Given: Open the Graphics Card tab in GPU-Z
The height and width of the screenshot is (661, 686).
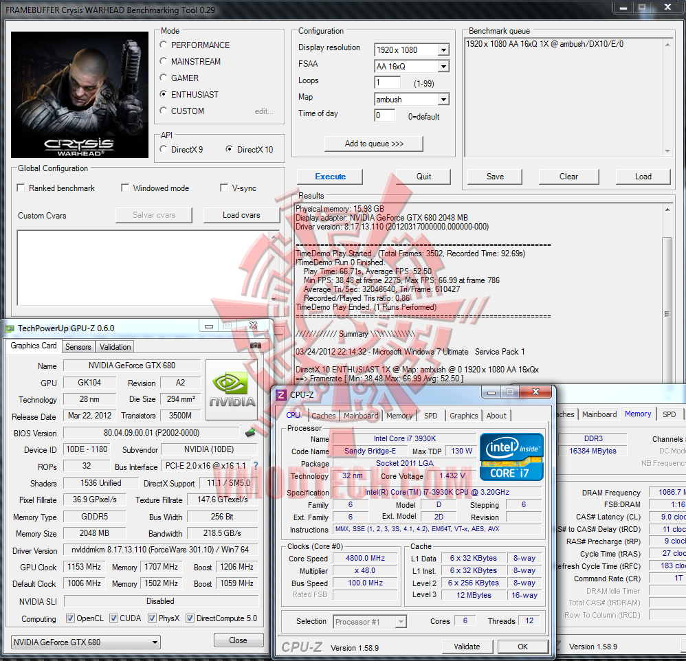Looking at the screenshot, I should coord(34,346).
